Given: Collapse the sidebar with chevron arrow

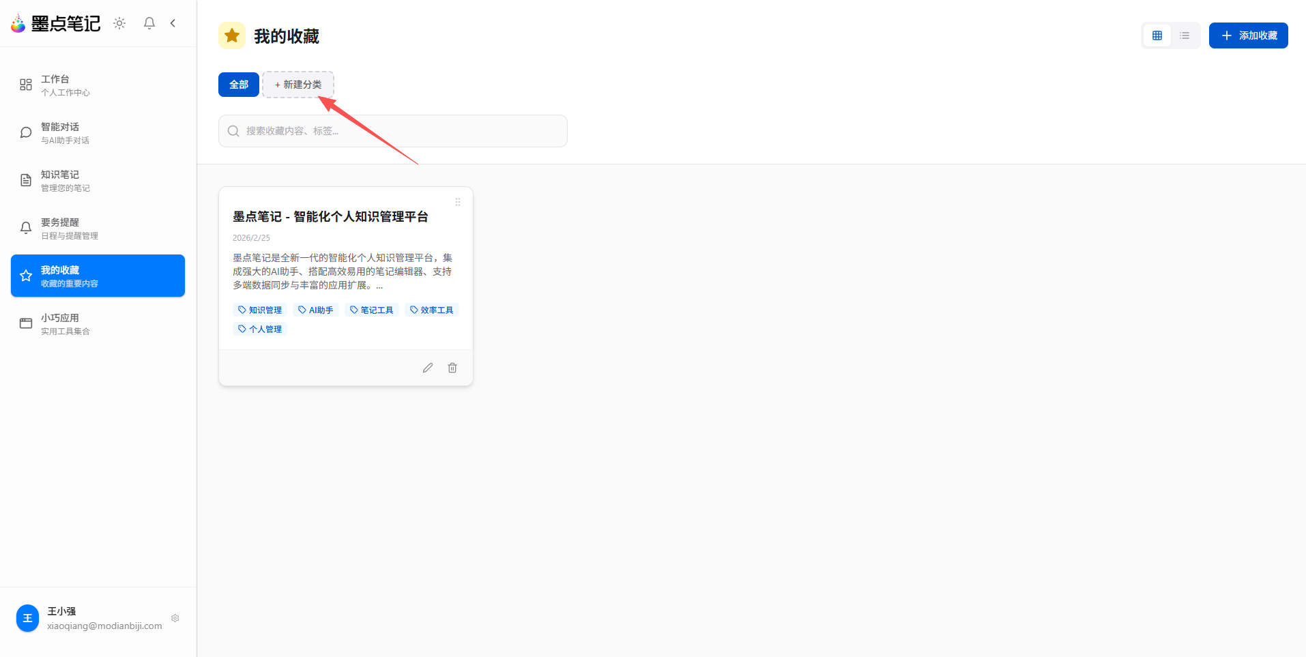Looking at the screenshot, I should 173,23.
